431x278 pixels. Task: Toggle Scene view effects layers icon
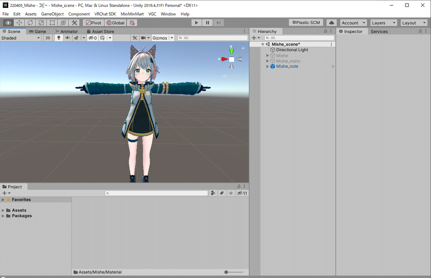(76, 38)
